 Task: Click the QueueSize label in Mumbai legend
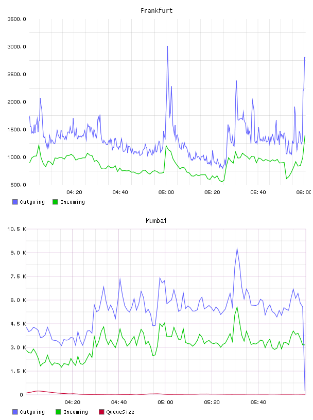120,412
